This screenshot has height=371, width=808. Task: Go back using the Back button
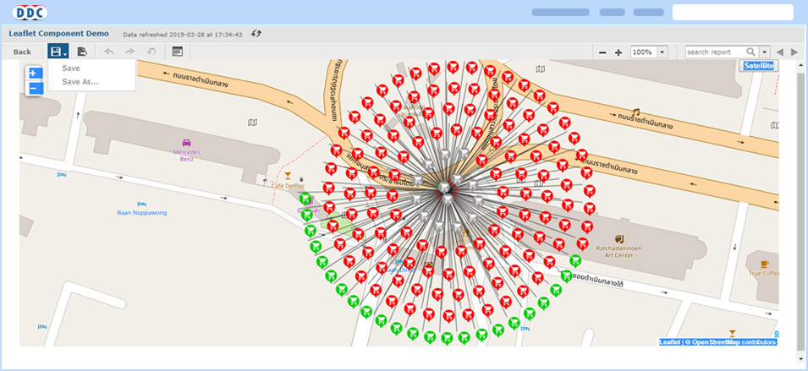pyautogui.click(x=22, y=52)
